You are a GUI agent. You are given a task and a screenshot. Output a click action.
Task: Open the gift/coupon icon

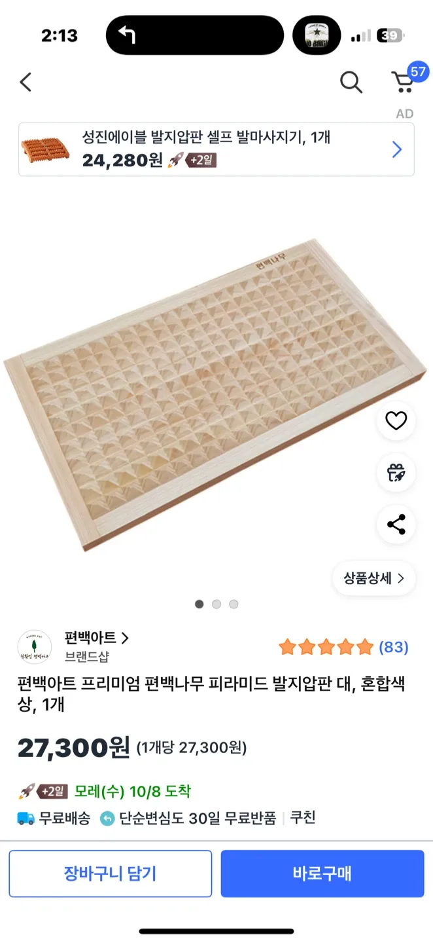pos(396,473)
